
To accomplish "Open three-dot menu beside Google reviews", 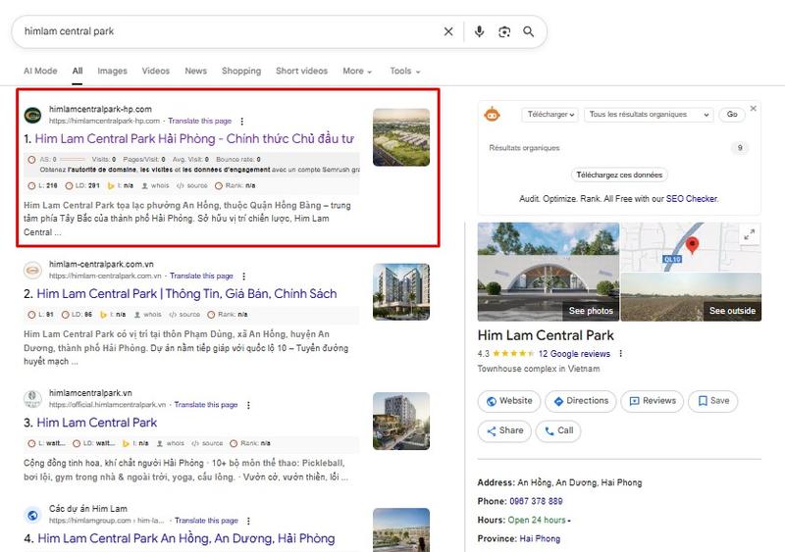I will pyautogui.click(x=621, y=354).
